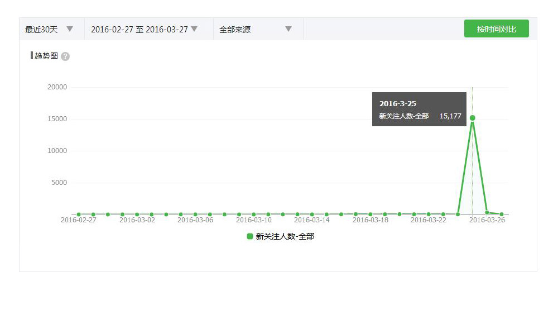Toggle the 新关注人数-全部 legend label
The image size is (558, 324).
[285, 236]
